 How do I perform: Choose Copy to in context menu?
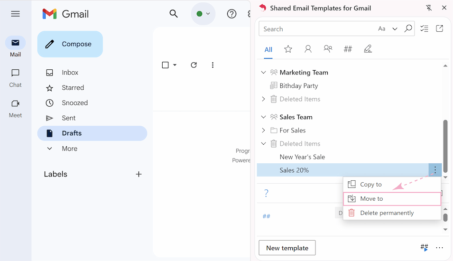[x=392, y=185]
